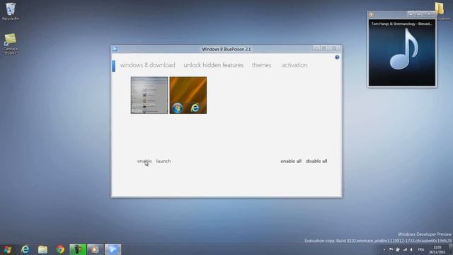The image size is (453, 255).
Task: Switch to unlock hidden features tab
Action: 214,65
